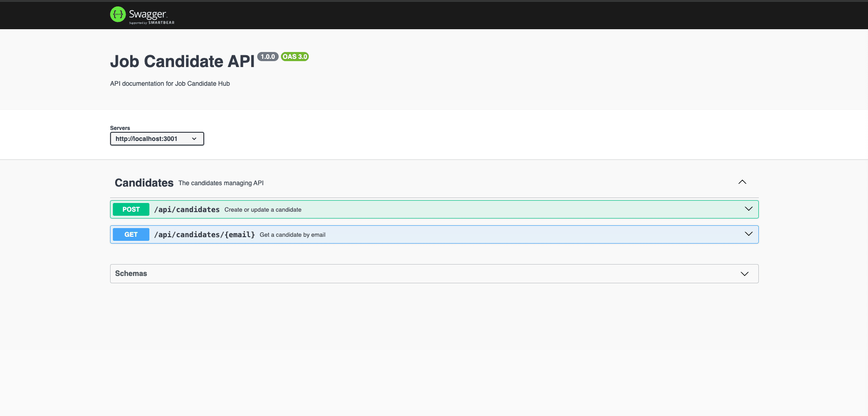Expand the GET /api/candidates/{email} chevron
868x416 pixels.
pyautogui.click(x=749, y=234)
